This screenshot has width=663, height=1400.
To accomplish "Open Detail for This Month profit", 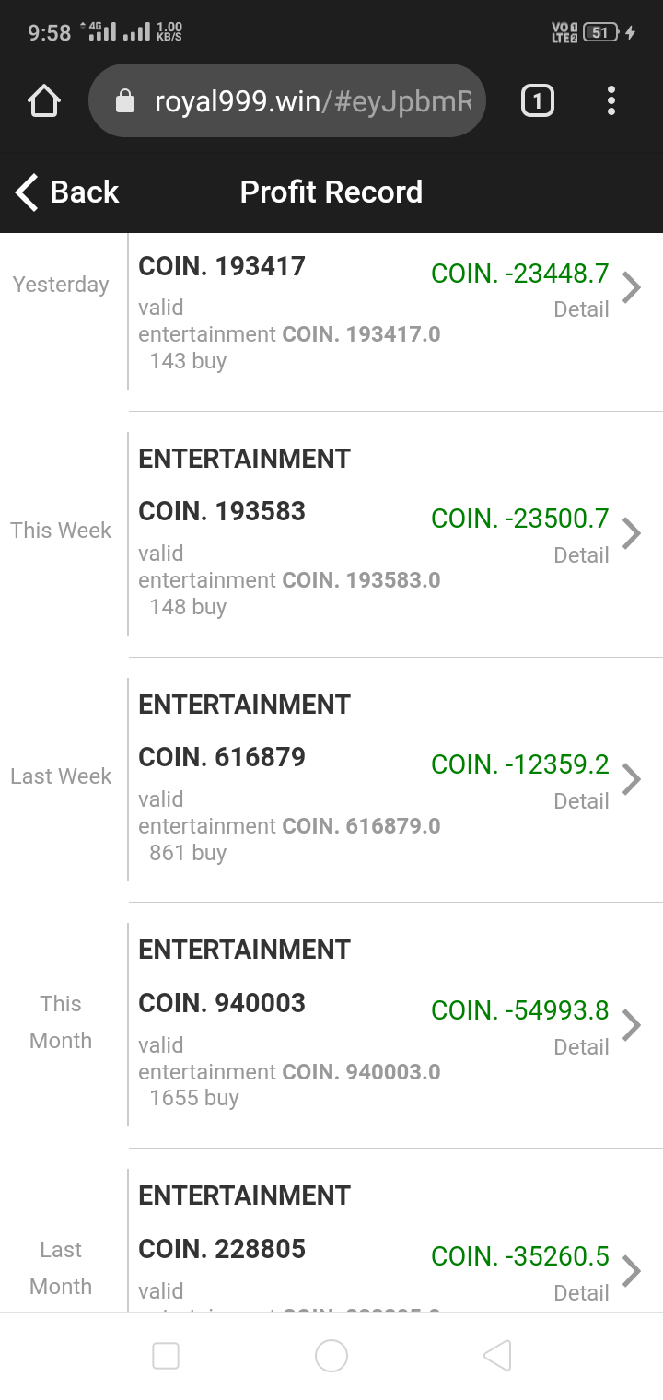I will tap(581, 1047).
